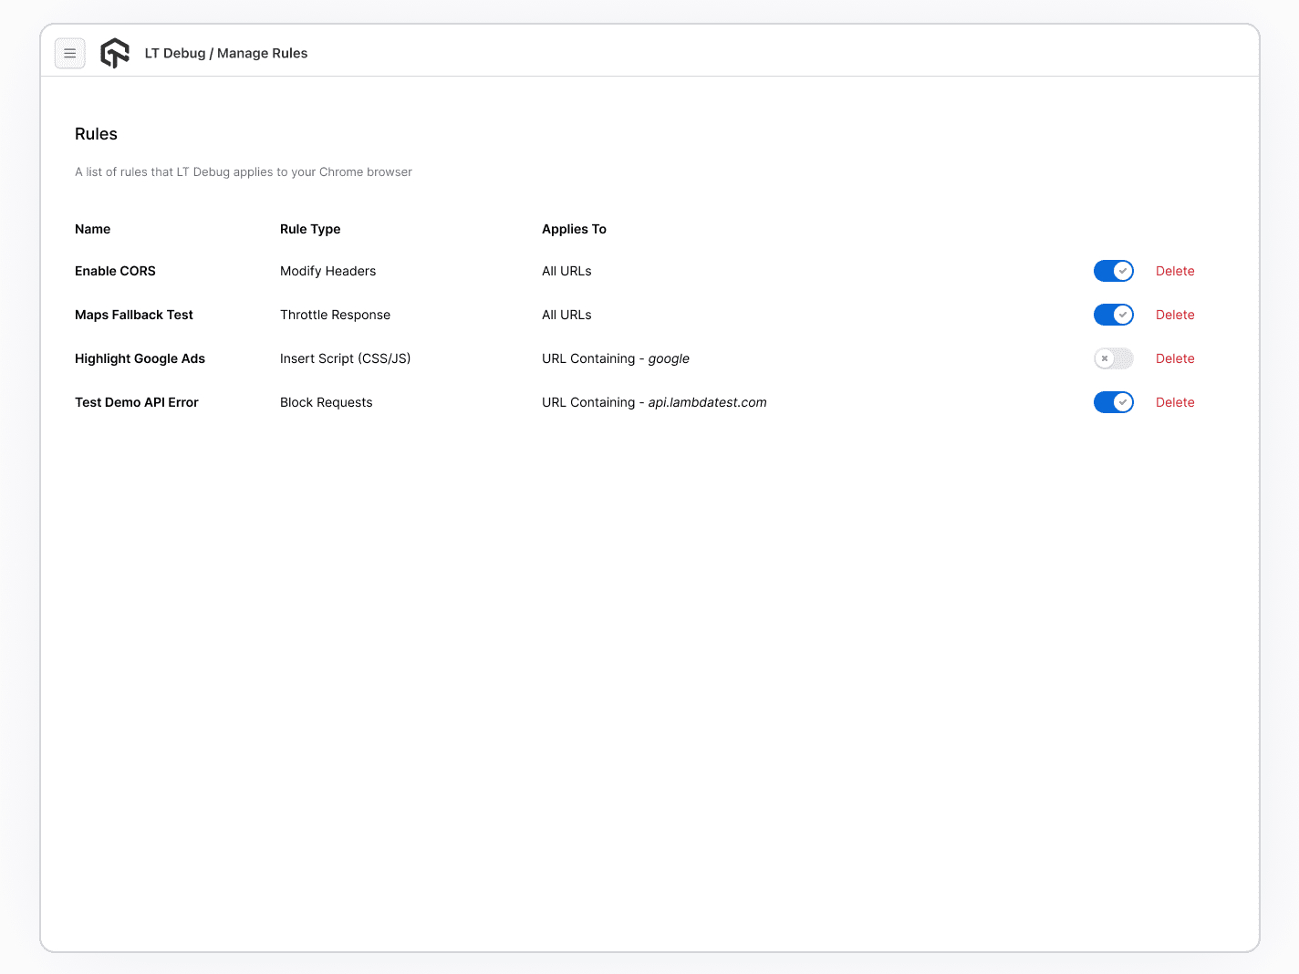Image resolution: width=1299 pixels, height=974 pixels.
Task: Switch off Test Demo API Error toggle
Action: tap(1113, 402)
